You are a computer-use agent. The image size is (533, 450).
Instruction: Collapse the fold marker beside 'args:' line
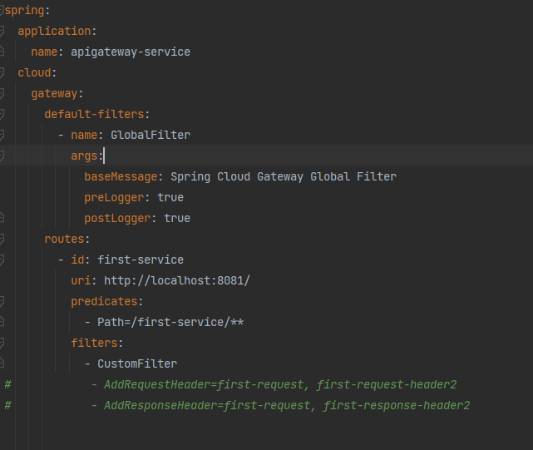(2, 156)
